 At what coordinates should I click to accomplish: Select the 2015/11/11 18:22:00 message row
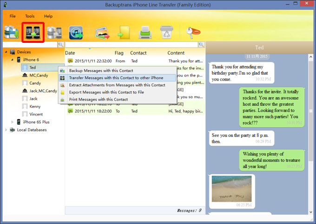135,111
